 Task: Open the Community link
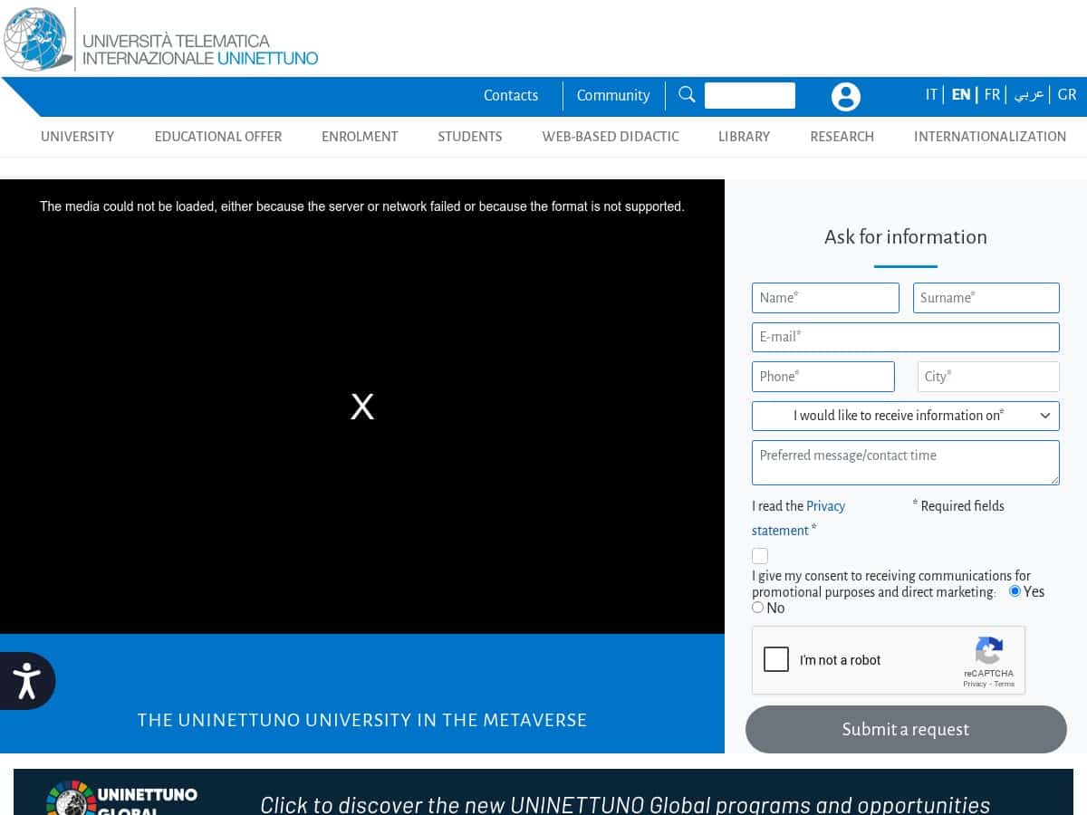click(x=613, y=95)
